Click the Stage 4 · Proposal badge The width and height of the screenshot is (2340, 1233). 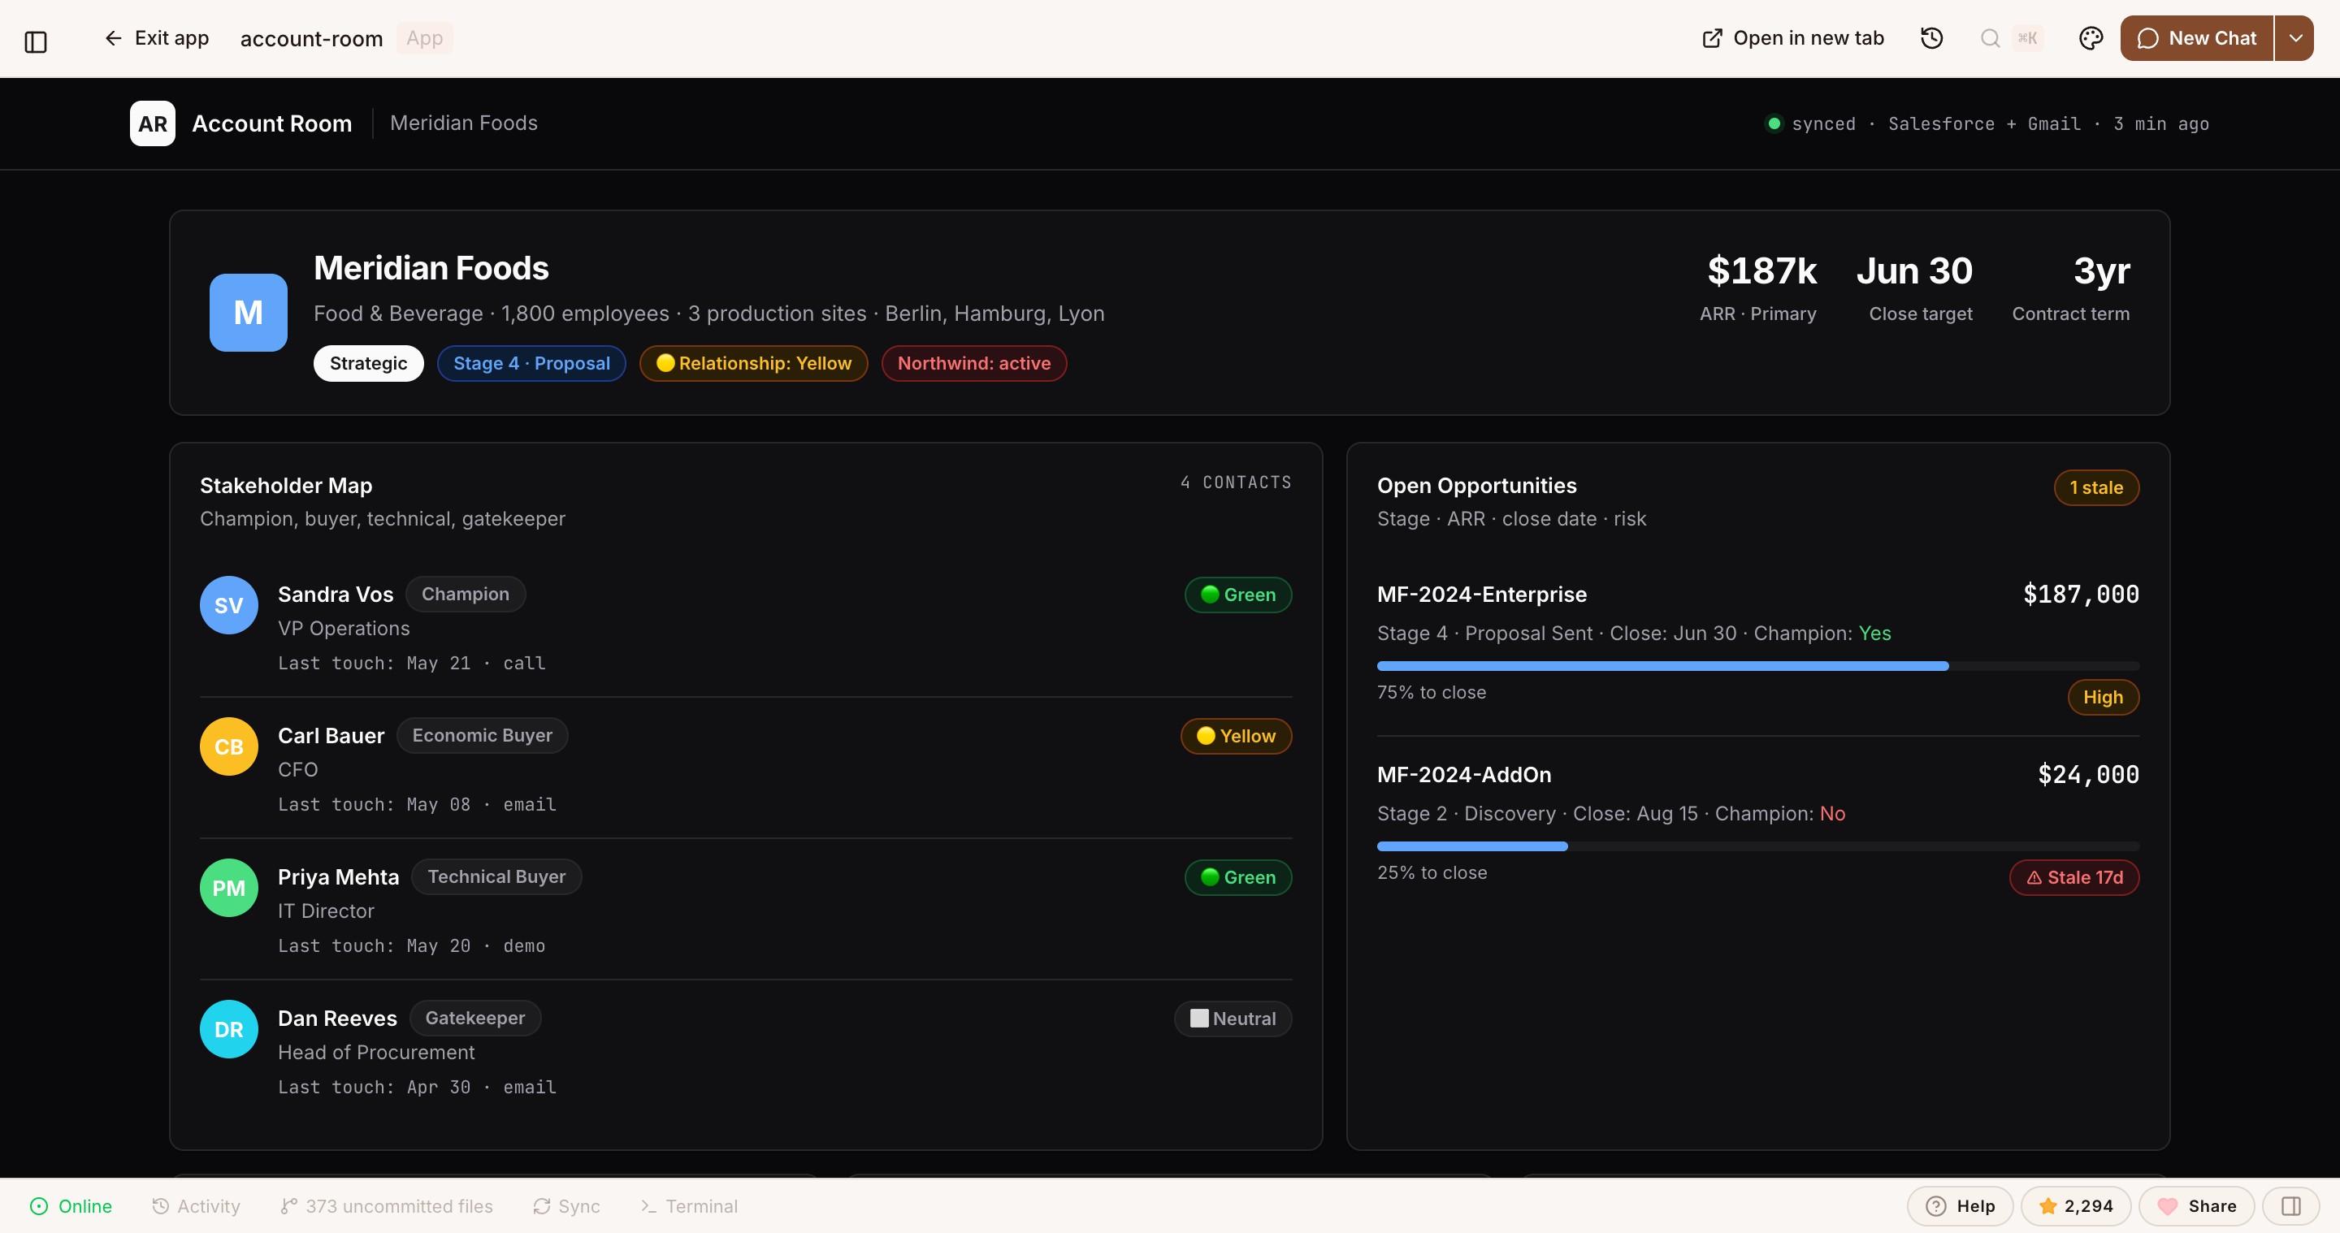(x=531, y=363)
